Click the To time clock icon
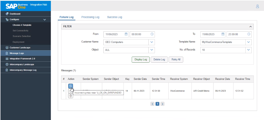Screen dimensions: 264x120 click(249, 34)
